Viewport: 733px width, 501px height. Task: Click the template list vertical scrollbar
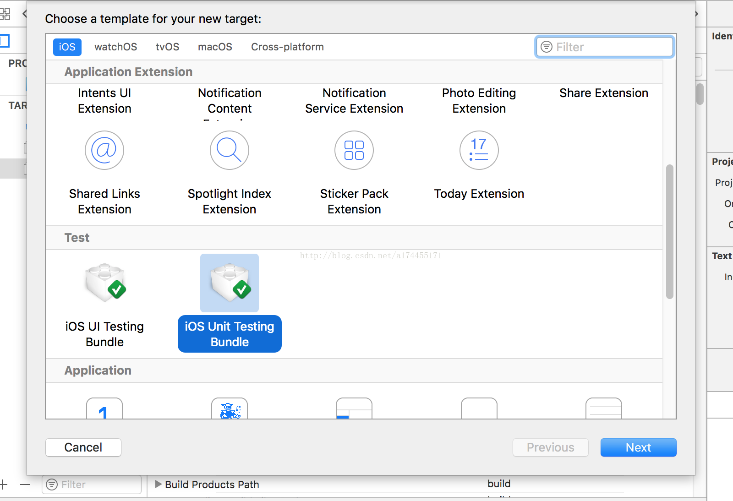tap(670, 232)
